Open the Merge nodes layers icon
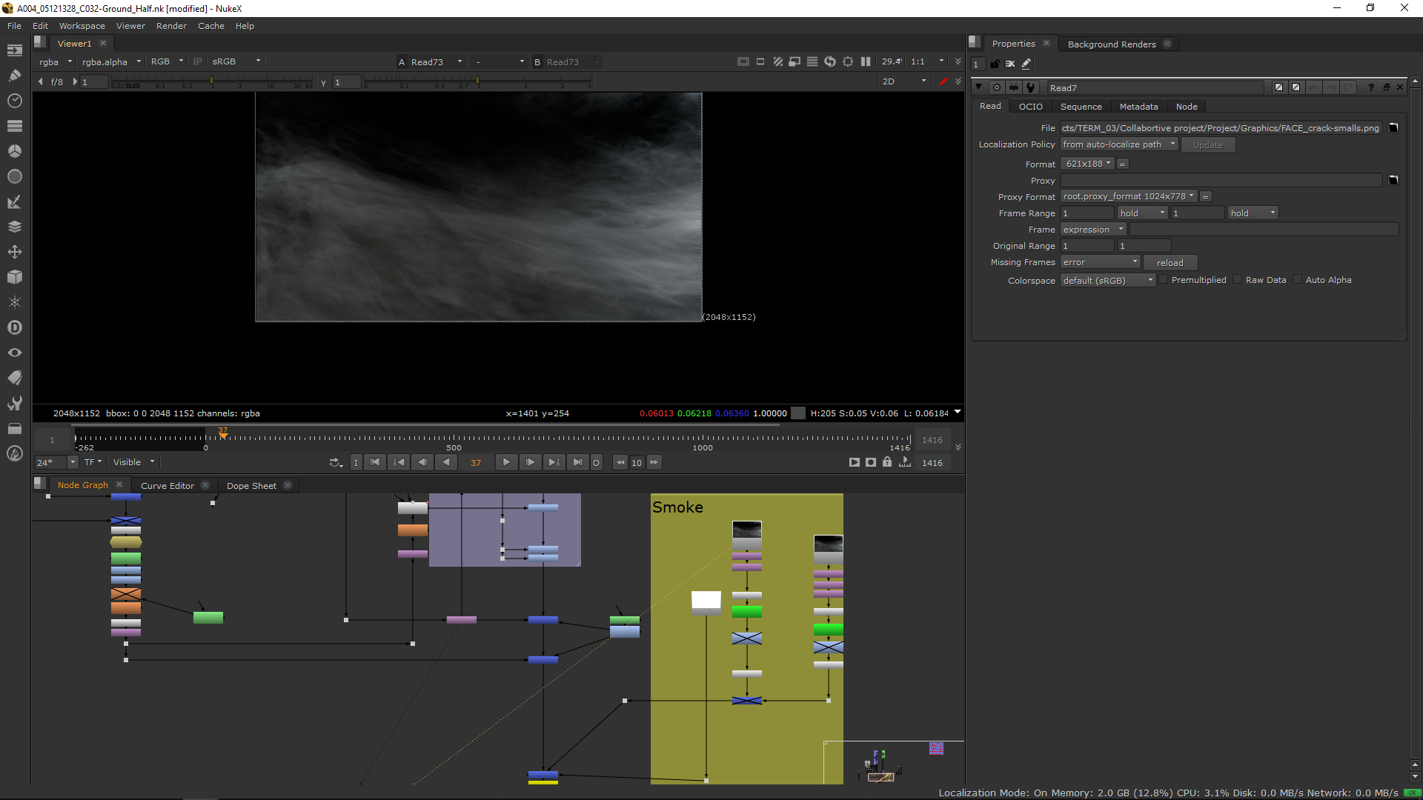1423x800 pixels. 14,227
